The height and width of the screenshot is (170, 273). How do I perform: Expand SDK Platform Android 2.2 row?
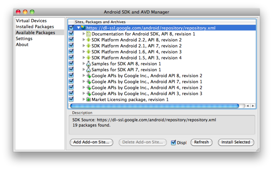[x=84, y=40]
